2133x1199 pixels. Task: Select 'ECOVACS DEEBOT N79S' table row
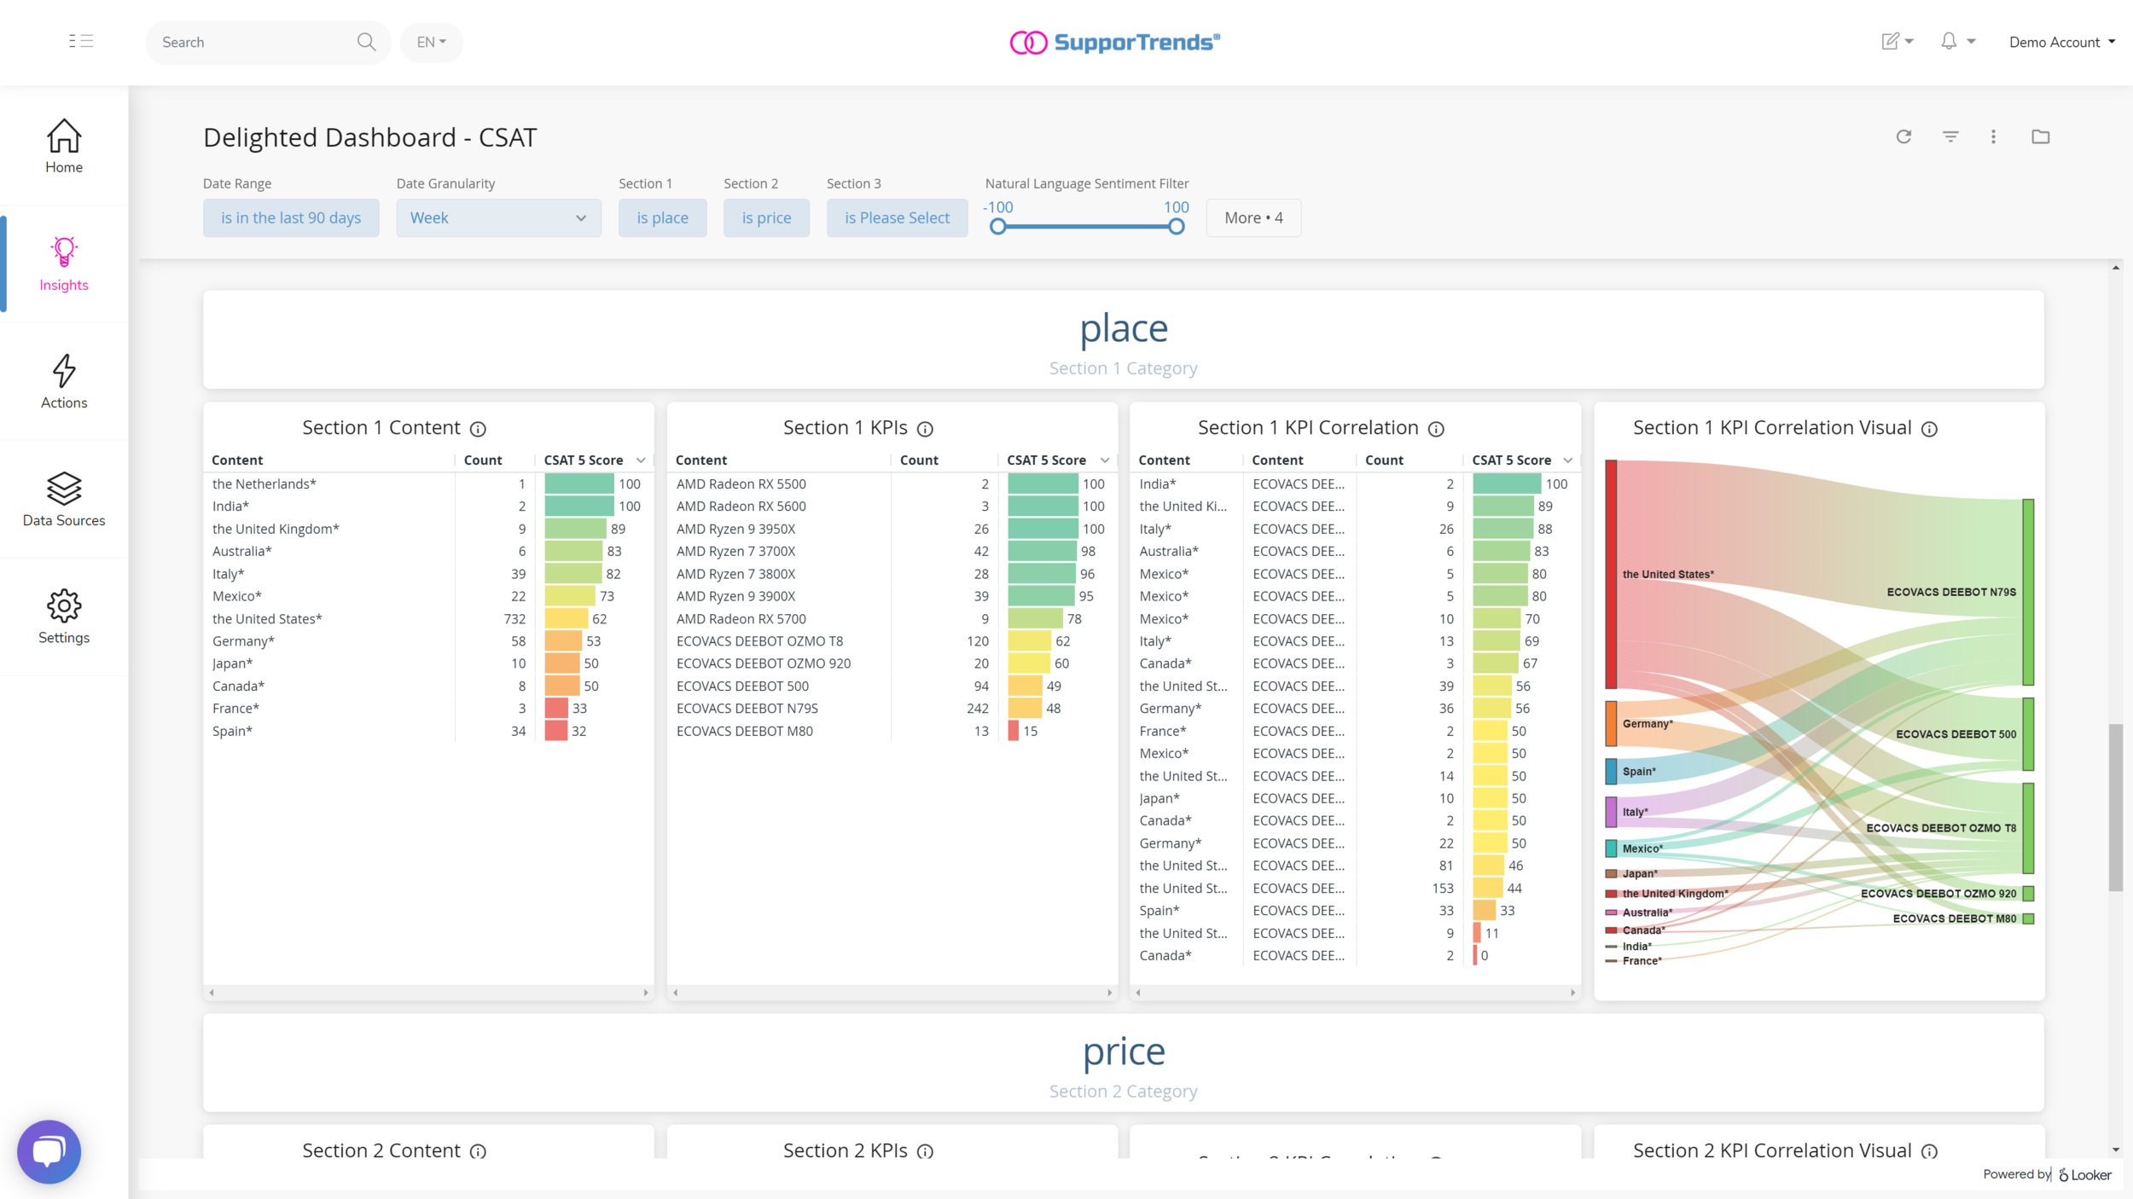pyautogui.click(x=892, y=709)
